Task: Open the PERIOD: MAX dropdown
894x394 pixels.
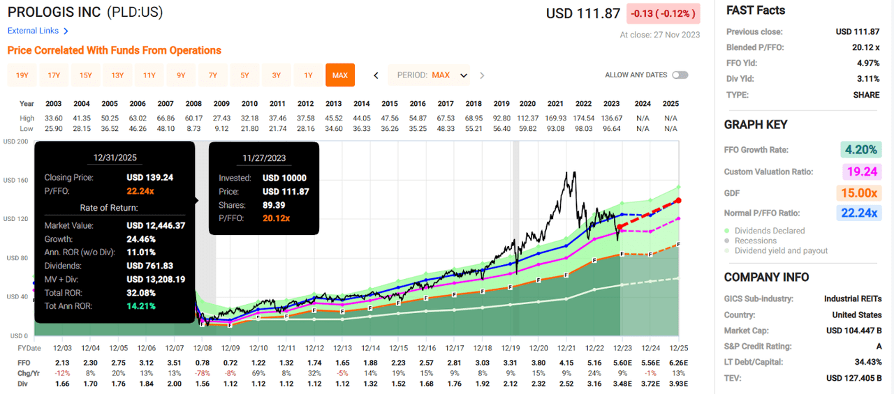Action: [429, 75]
